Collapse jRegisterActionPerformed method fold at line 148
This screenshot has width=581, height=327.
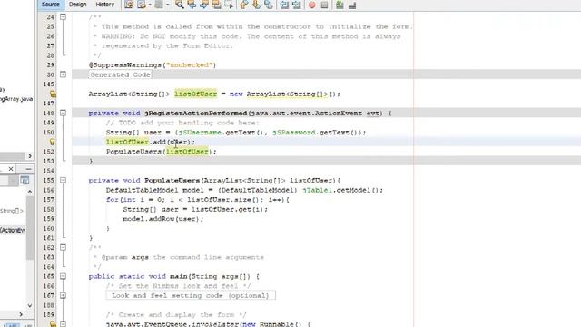63,113
